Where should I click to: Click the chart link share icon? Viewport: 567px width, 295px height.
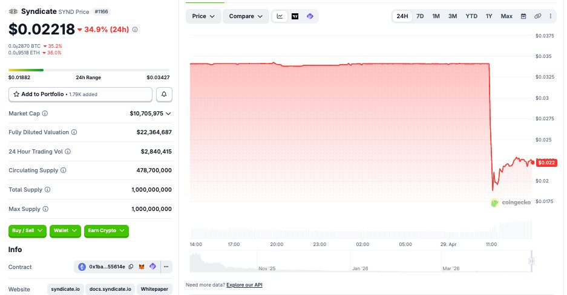tap(537, 16)
